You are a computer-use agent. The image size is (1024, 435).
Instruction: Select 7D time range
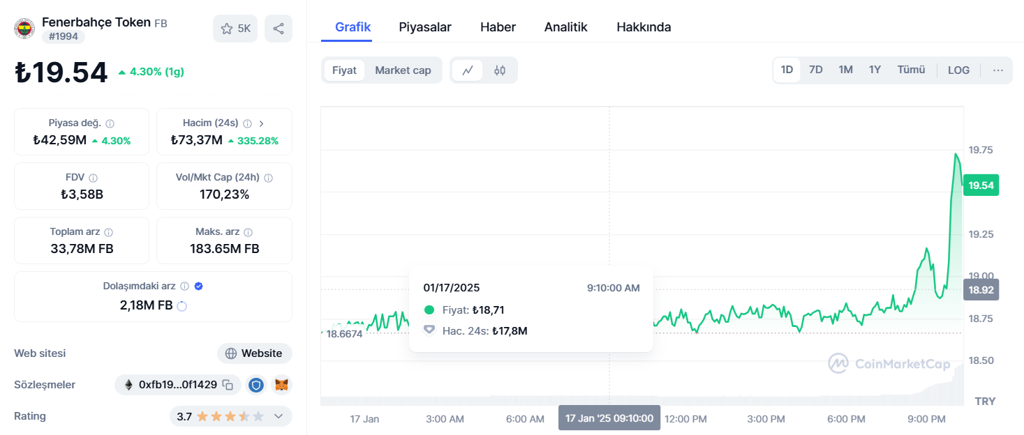815,70
